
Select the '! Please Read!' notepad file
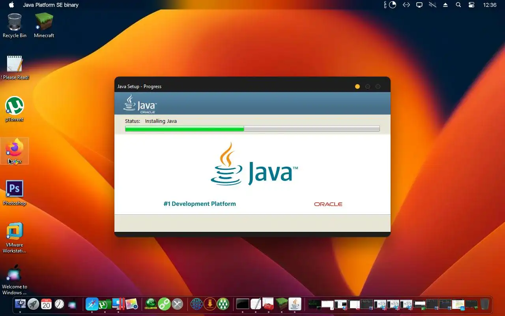15,68
